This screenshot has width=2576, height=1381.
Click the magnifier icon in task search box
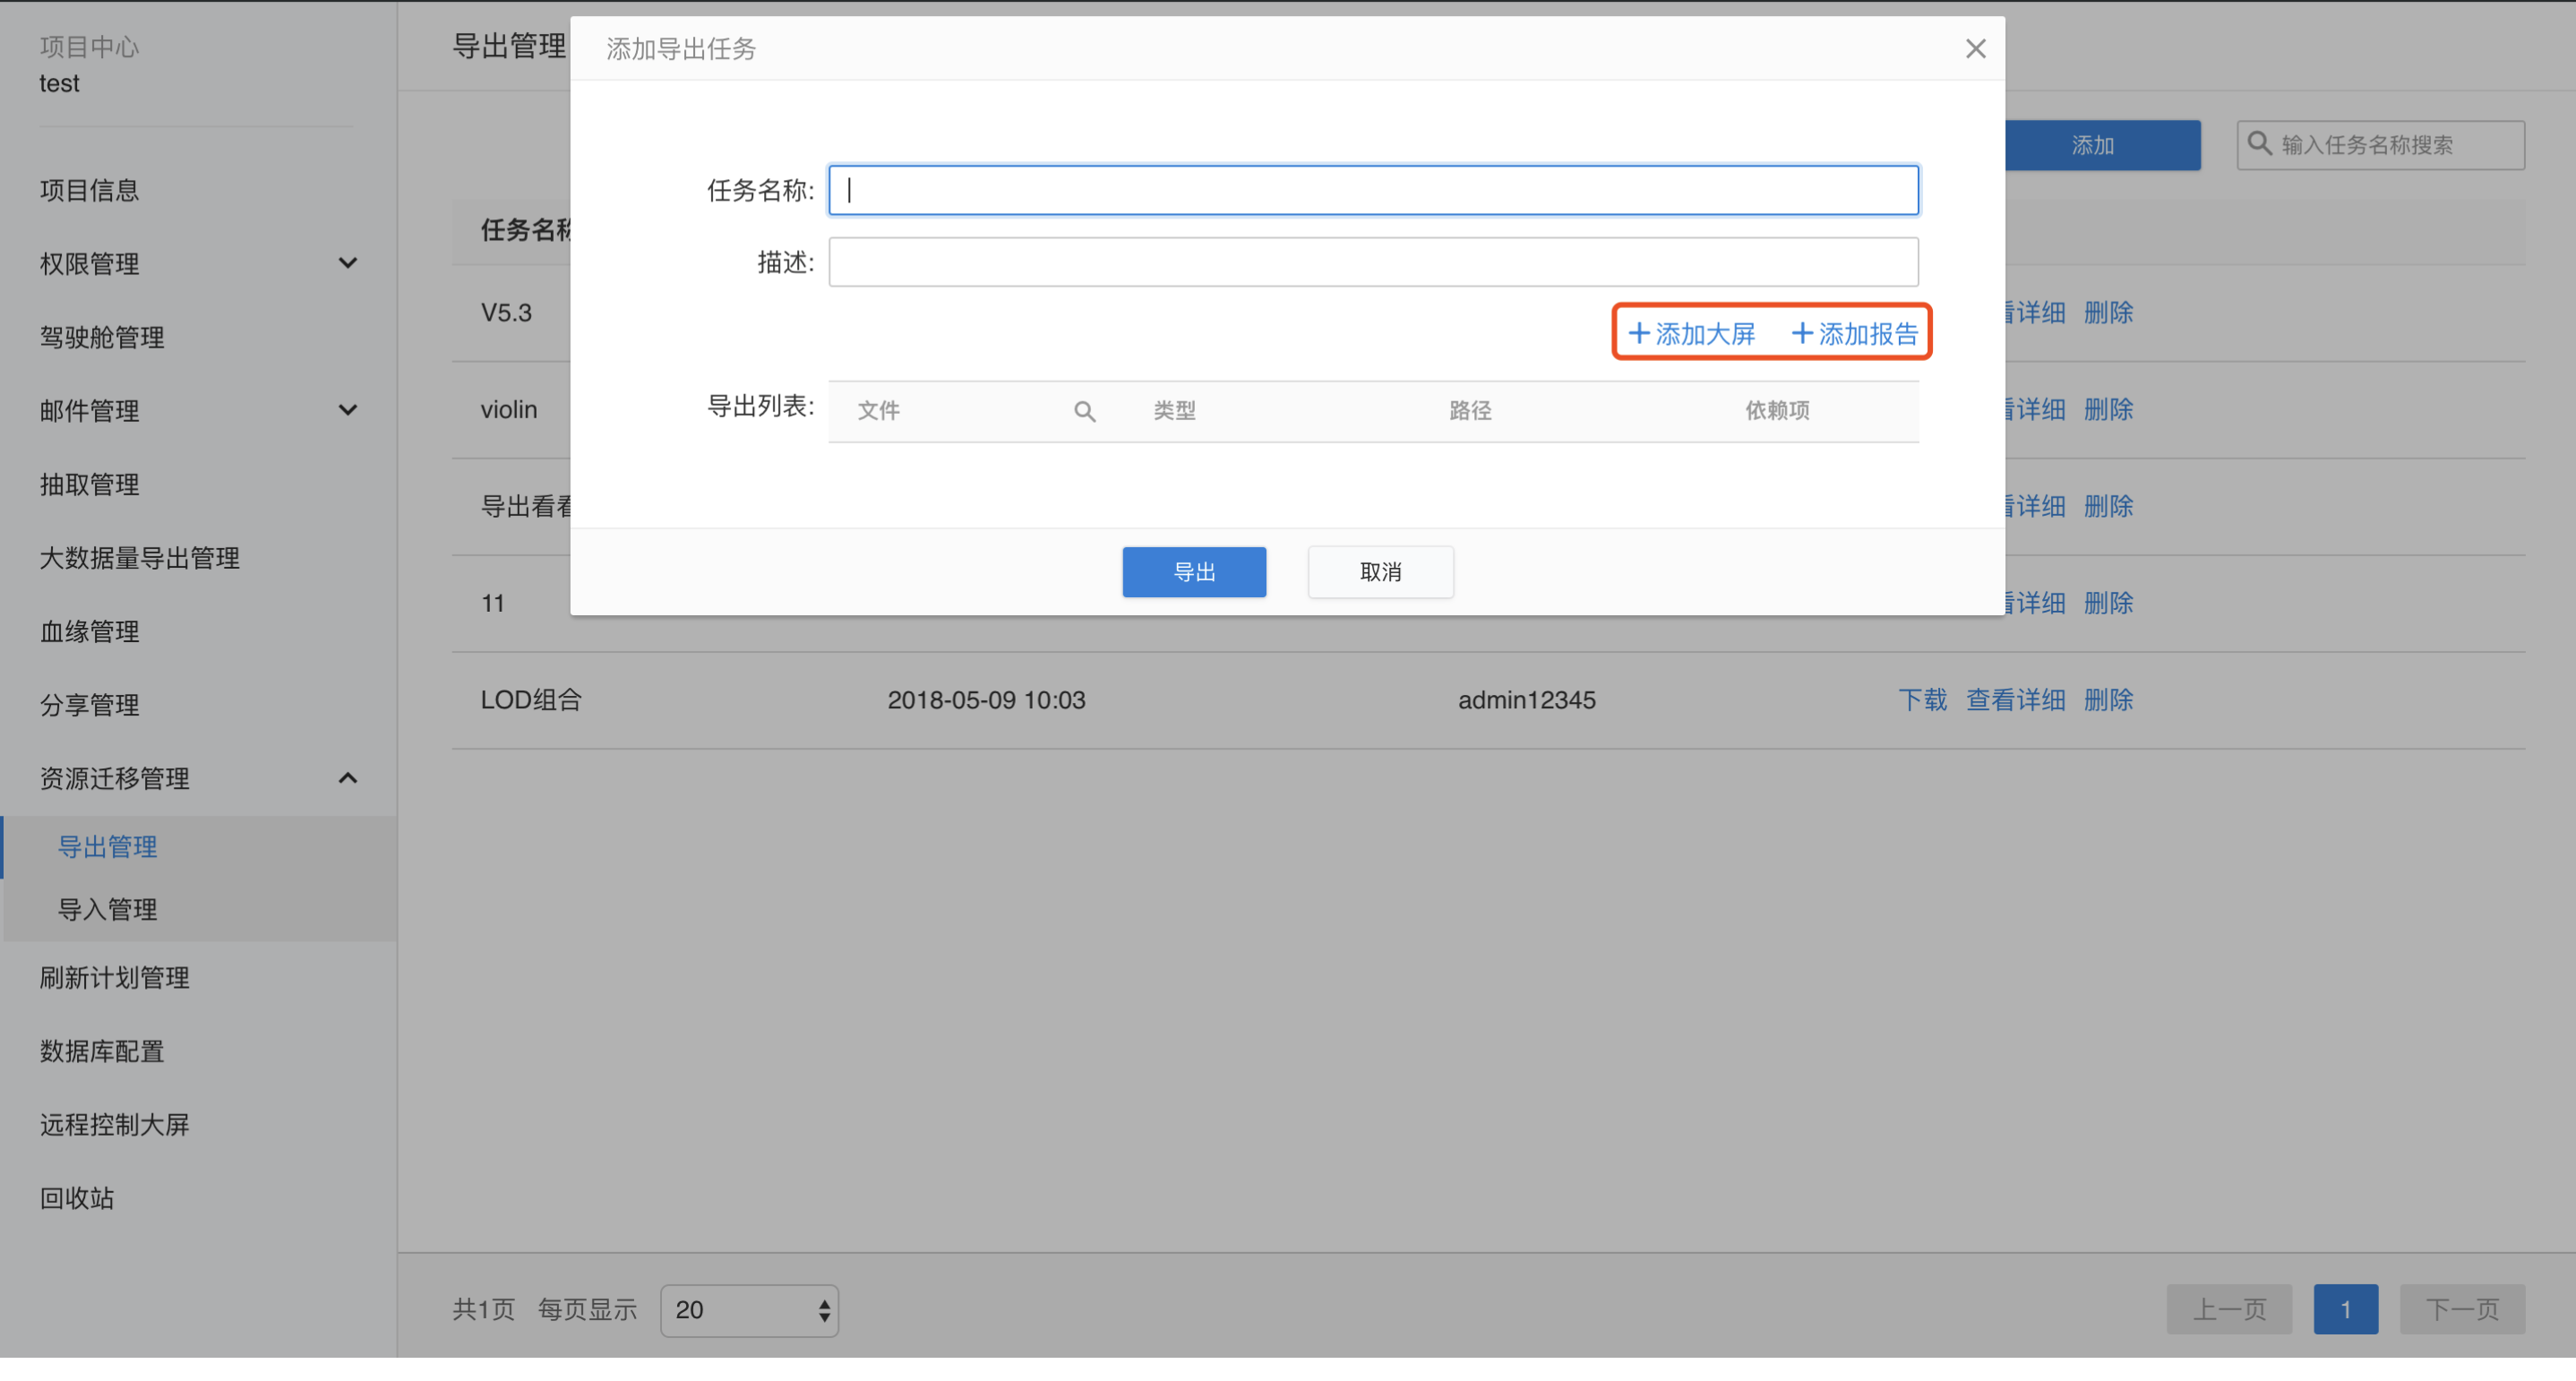click(x=2259, y=144)
